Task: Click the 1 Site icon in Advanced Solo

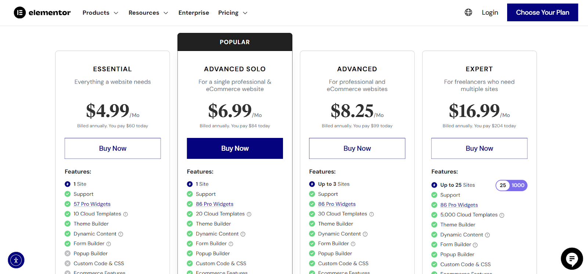Action: click(190, 184)
